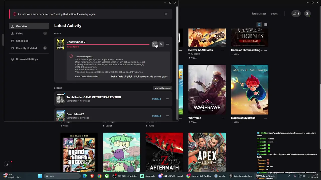Install Game of Thrones Kingsroad via Yükle
The width and height of the screenshot is (321, 180).
point(235,54)
